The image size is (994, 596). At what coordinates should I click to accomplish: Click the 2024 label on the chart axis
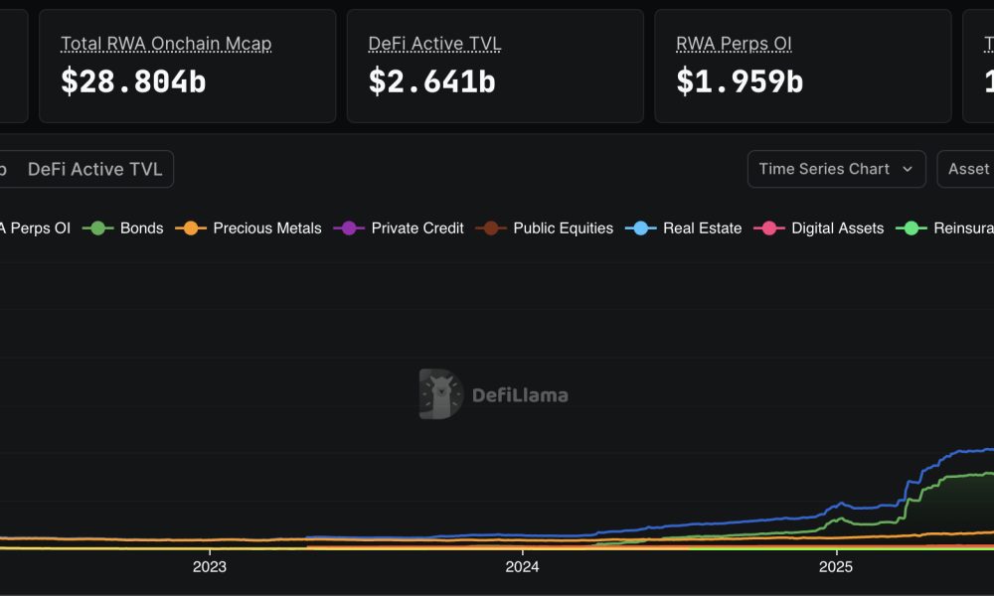tap(523, 567)
